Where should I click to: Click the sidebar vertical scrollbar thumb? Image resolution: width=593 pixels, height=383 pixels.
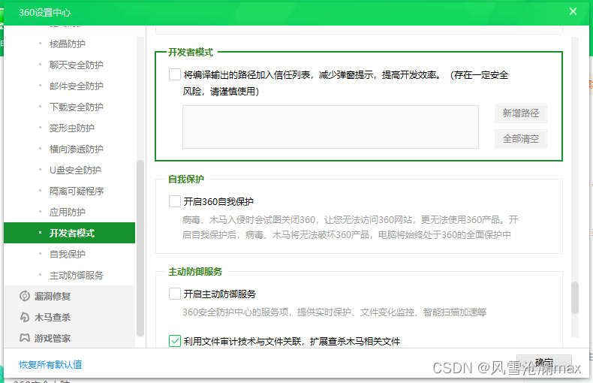coord(140,248)
